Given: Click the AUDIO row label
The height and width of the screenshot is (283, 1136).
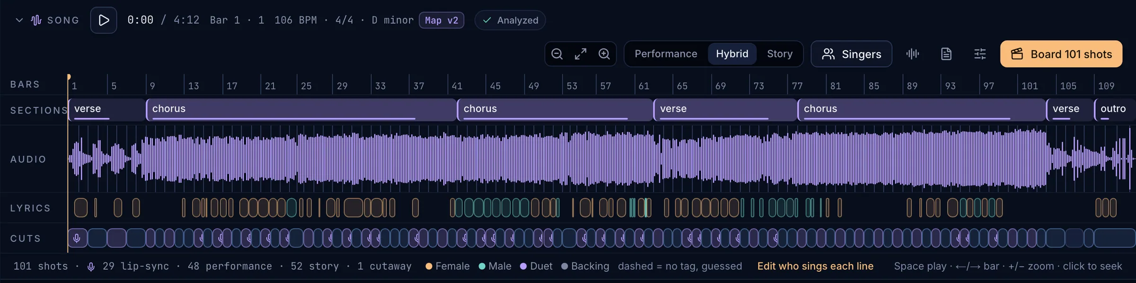Looking at the screenshot, I should coord(28,159).
